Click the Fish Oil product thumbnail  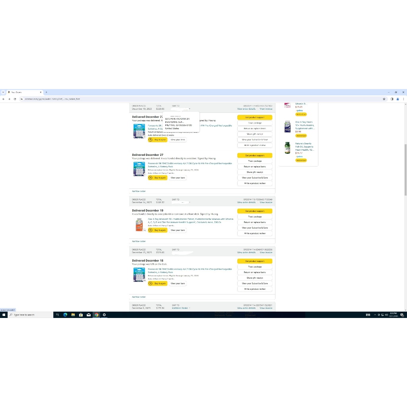[x=287, y=148]
